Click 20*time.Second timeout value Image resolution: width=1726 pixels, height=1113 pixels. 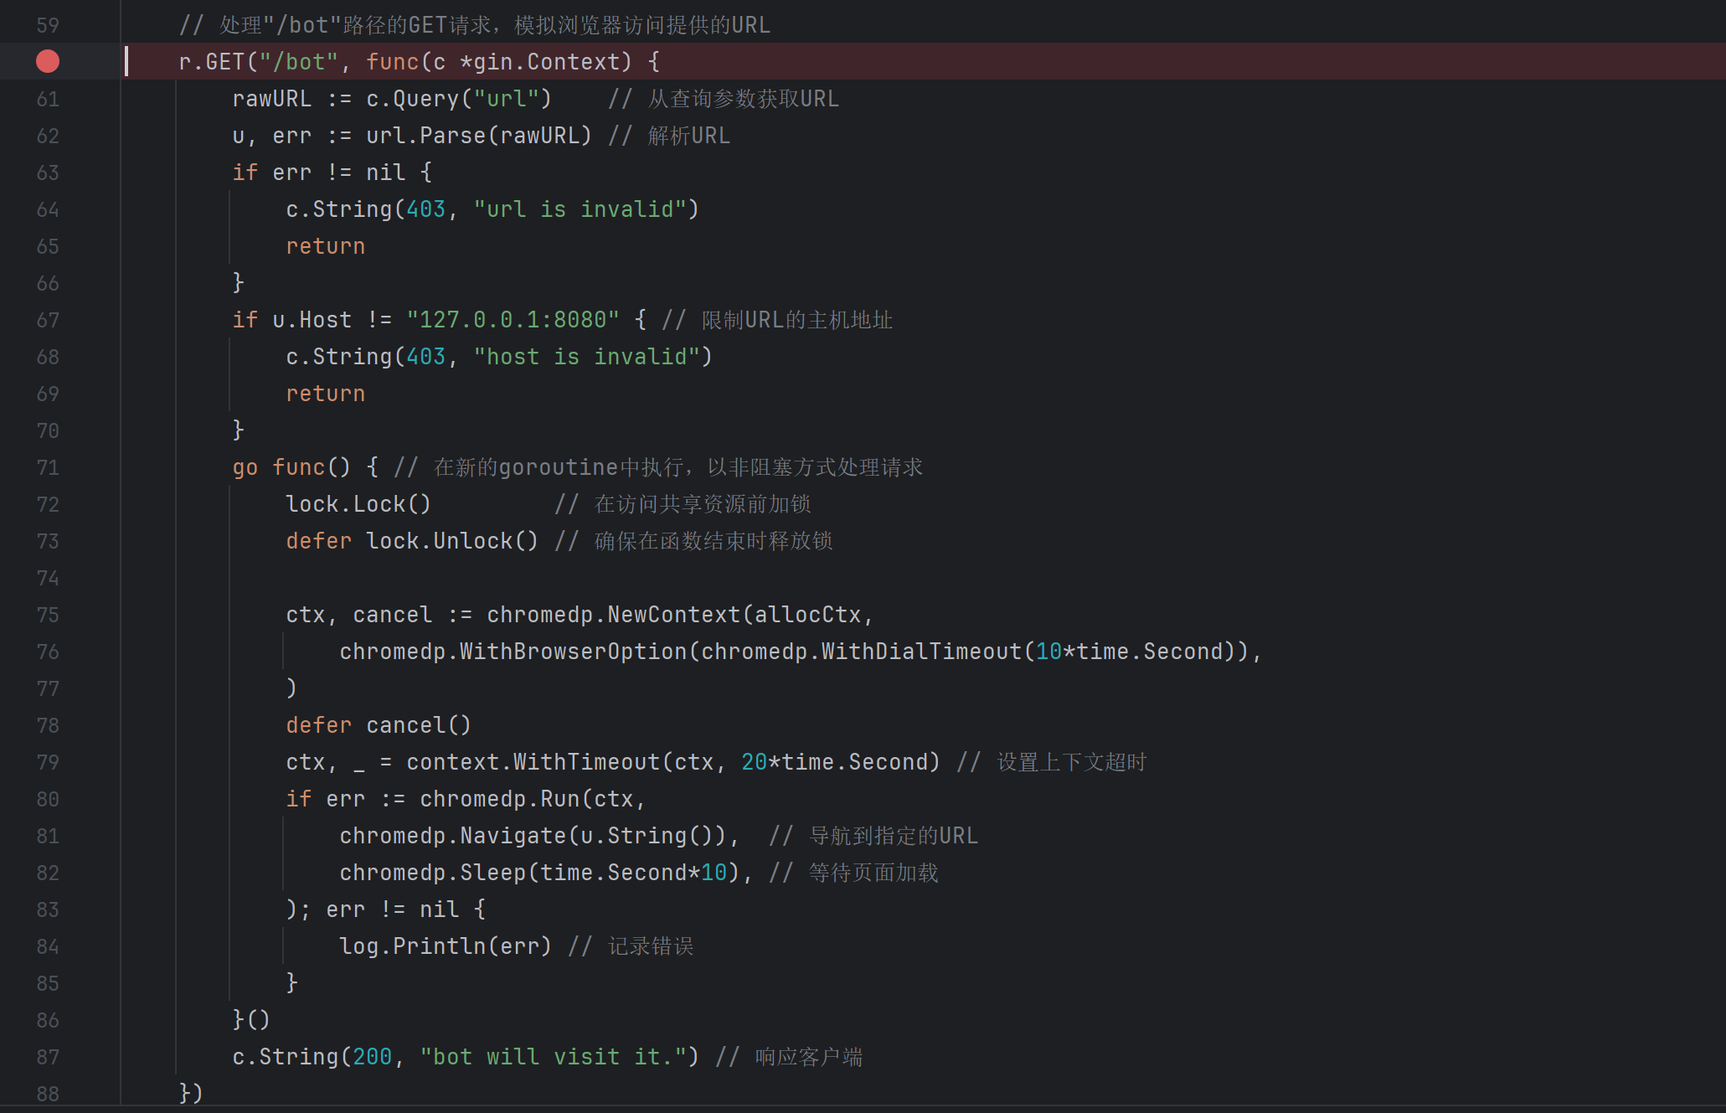point(835,762)
